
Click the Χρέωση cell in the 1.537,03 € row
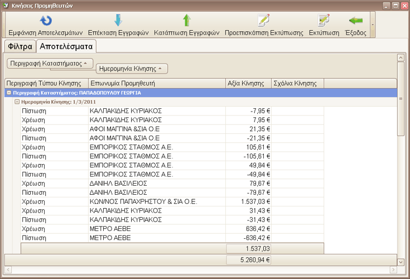55,201
